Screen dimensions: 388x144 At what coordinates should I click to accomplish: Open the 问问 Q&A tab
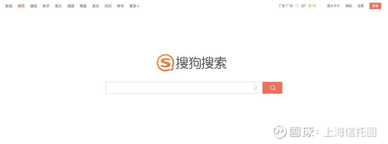[x=108, y=6]
